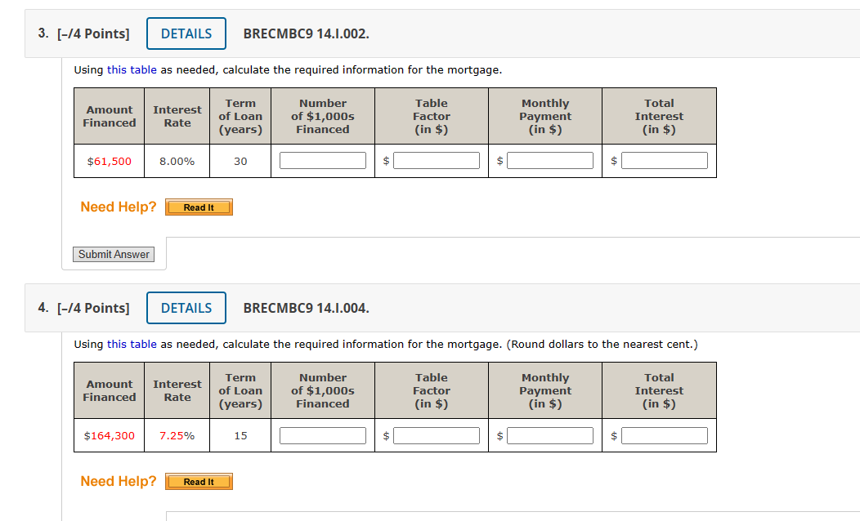Select Table Factor input for the 15-year mortgage

coord(437,434)
